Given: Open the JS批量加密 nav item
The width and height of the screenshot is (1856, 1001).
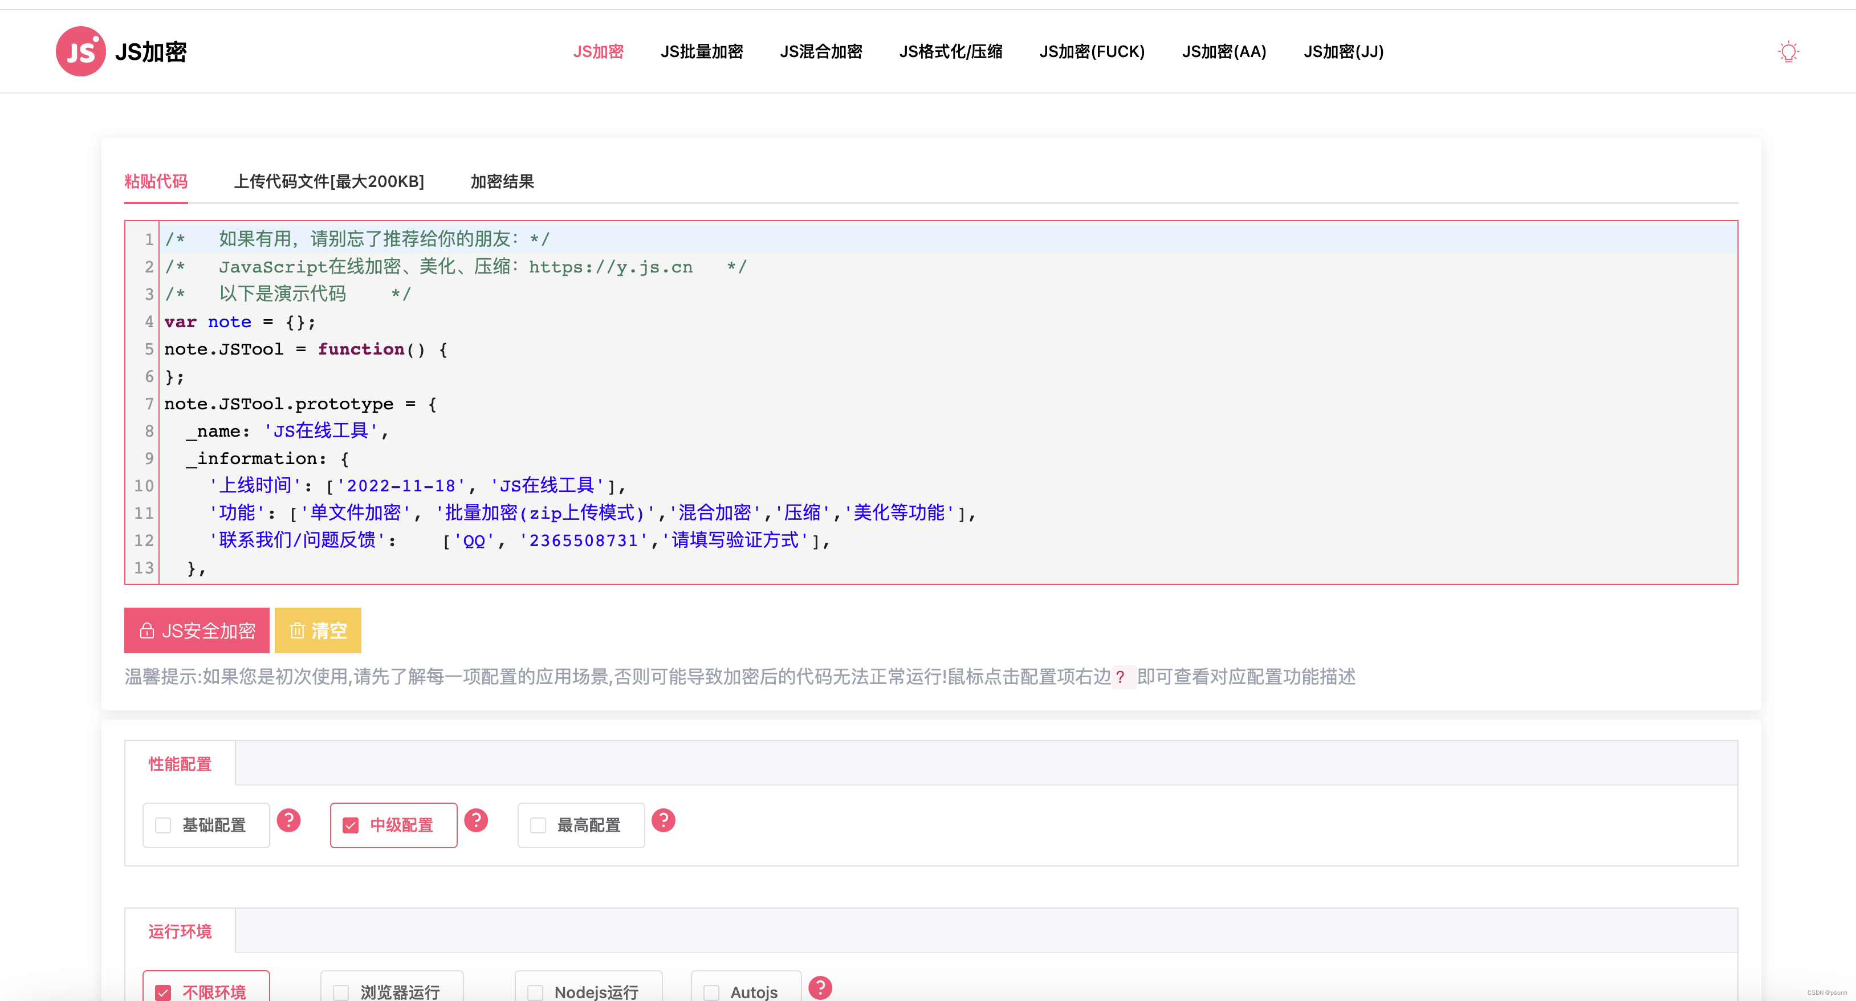Looking at the screenshot, I should (702, 52).
